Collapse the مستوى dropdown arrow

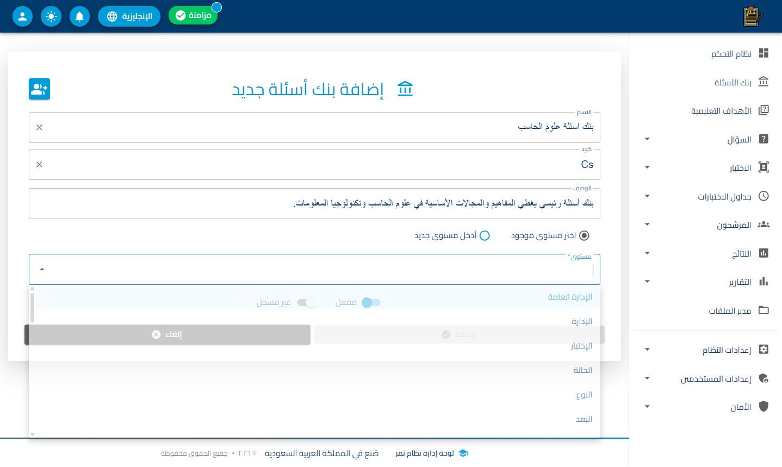42,269
